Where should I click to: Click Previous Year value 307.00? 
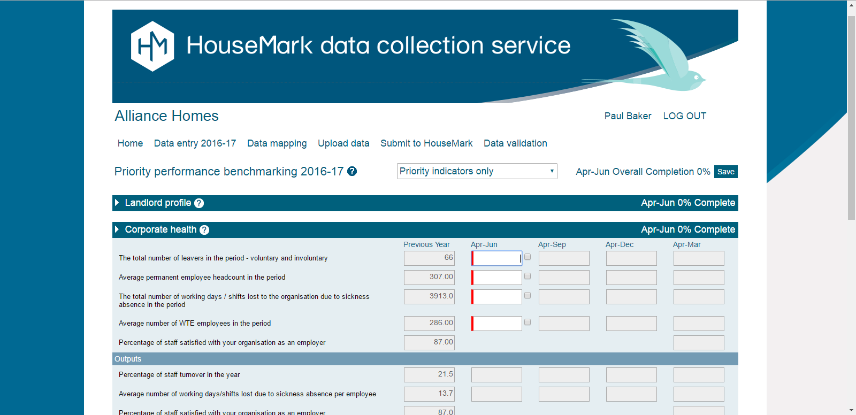click(x=429, y=278)
